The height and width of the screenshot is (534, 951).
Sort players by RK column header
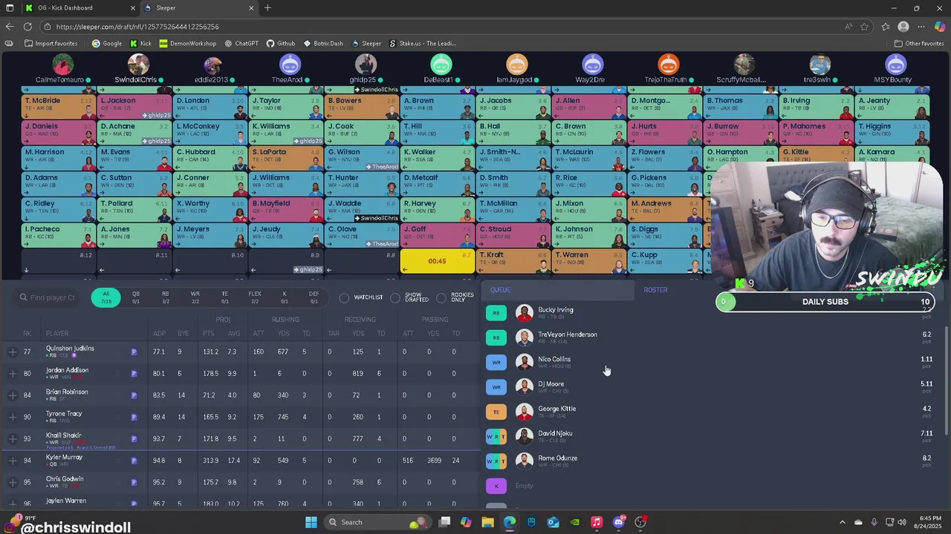pos(27,334)
